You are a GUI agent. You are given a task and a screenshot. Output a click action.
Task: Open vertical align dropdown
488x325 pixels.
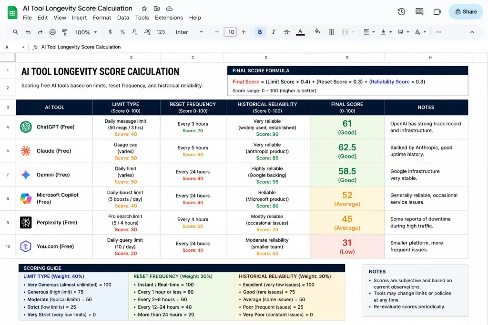386,32
